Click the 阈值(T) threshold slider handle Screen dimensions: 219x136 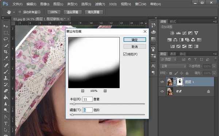tap(72, 115)
